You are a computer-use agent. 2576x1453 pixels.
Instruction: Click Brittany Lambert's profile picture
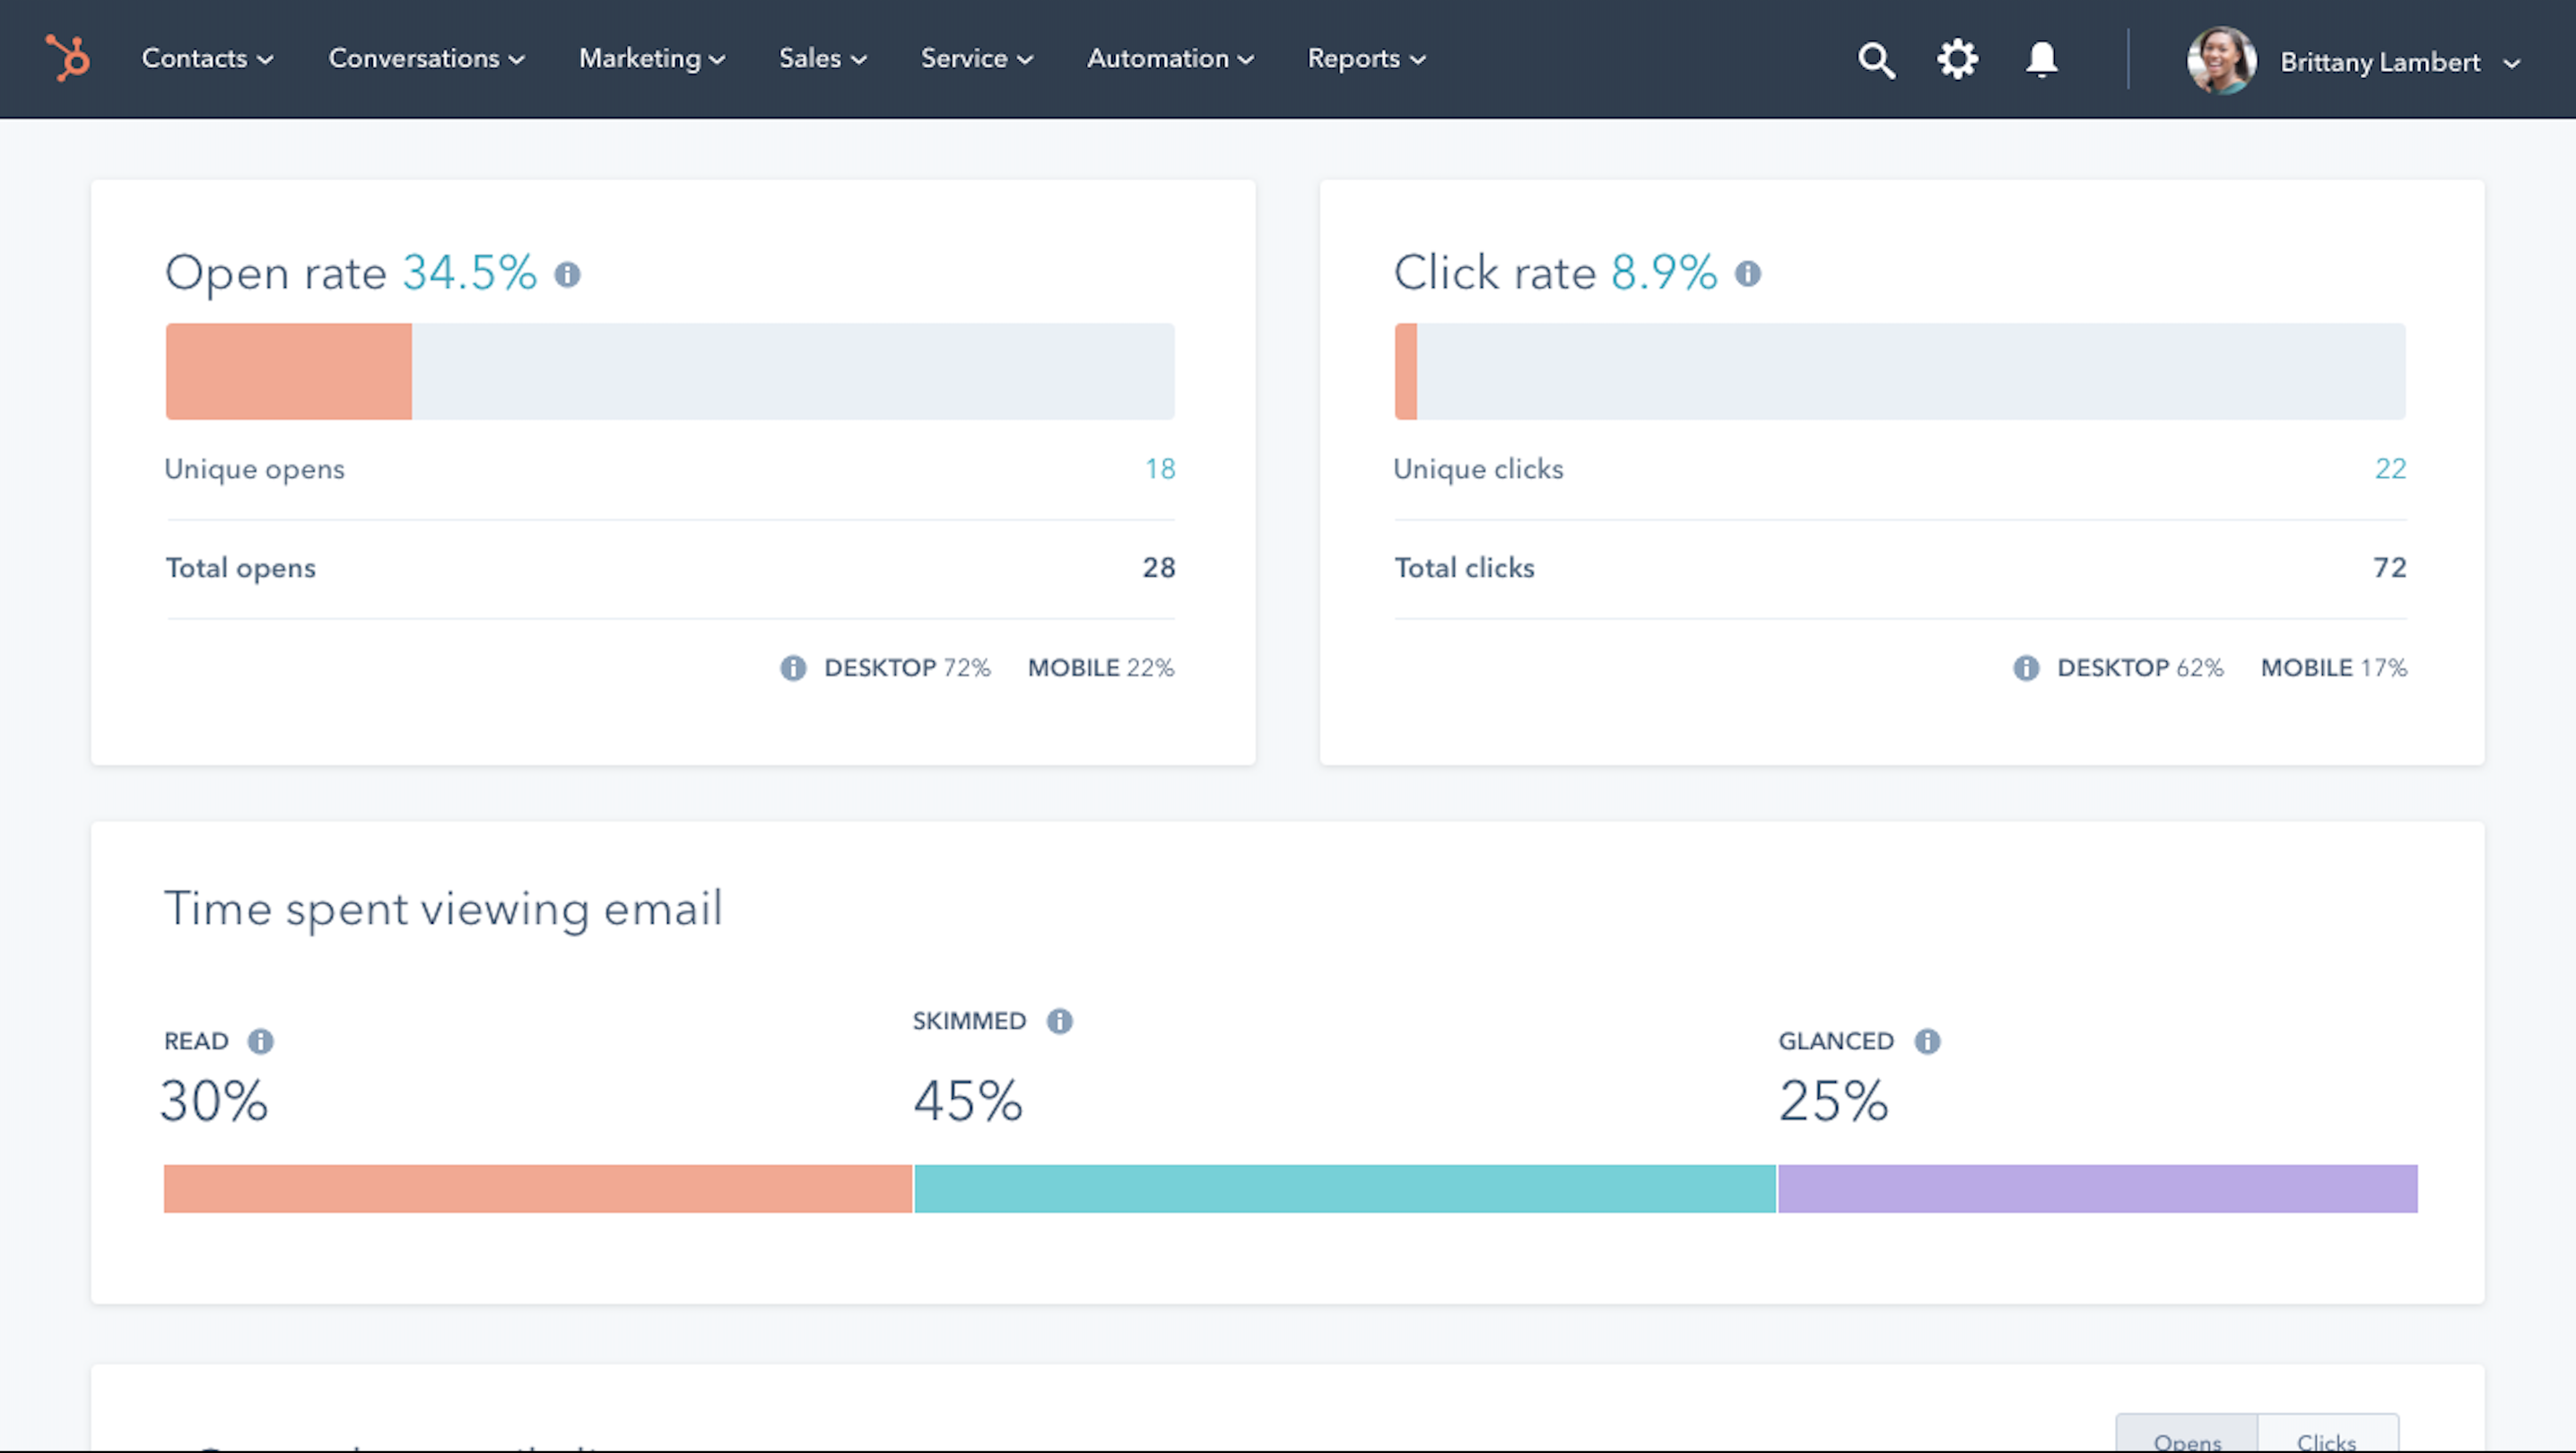pyautogui.click(x=2220, y=60)
